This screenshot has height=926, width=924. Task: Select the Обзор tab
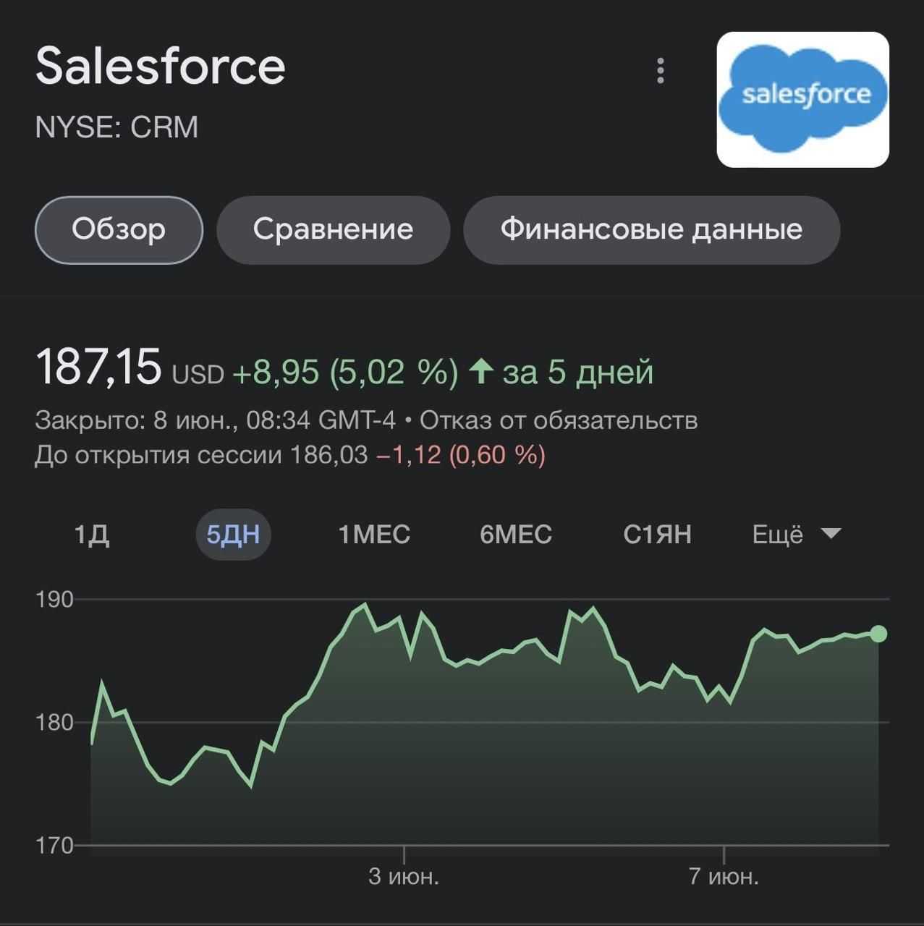[119, 230]
